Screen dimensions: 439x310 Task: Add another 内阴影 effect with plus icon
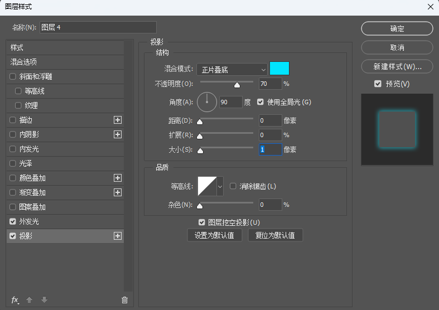click(x=118, y=134)
